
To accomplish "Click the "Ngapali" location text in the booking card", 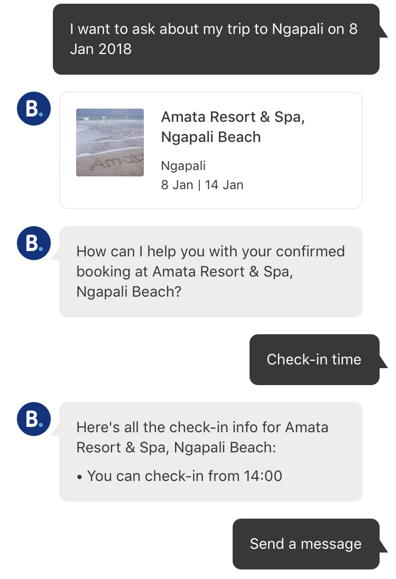I will click(183, 166).
